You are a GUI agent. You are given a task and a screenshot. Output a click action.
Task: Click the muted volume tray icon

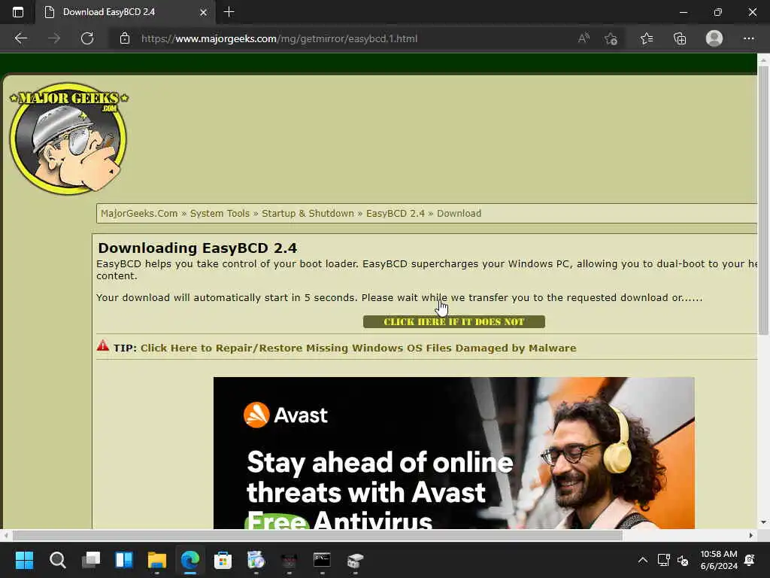(683, 560)
